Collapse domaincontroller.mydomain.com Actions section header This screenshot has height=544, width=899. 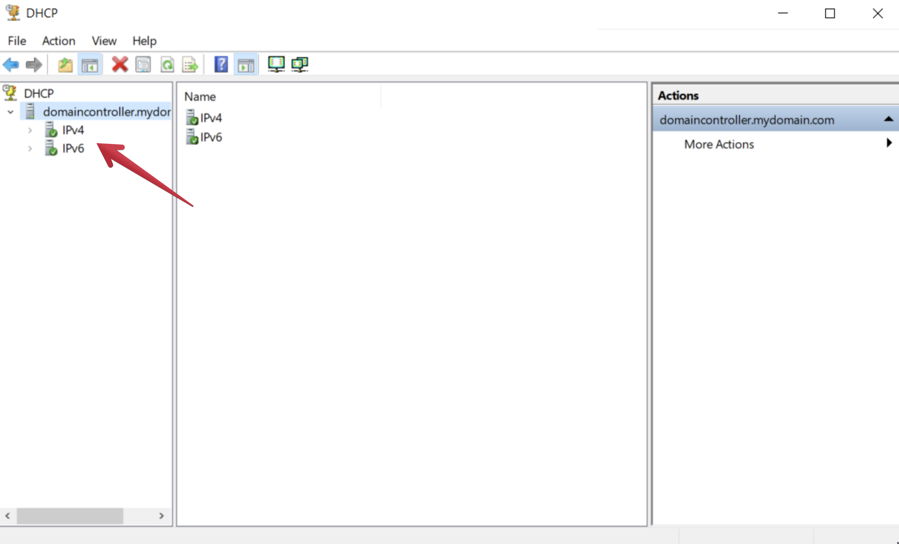coord(888,119)
